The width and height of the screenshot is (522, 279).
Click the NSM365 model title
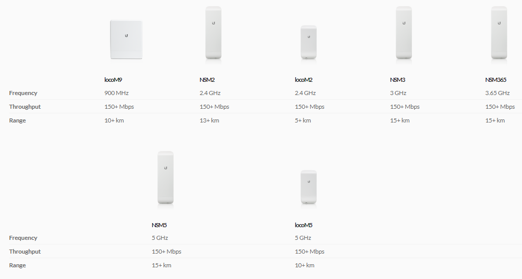tap(496, 80)
